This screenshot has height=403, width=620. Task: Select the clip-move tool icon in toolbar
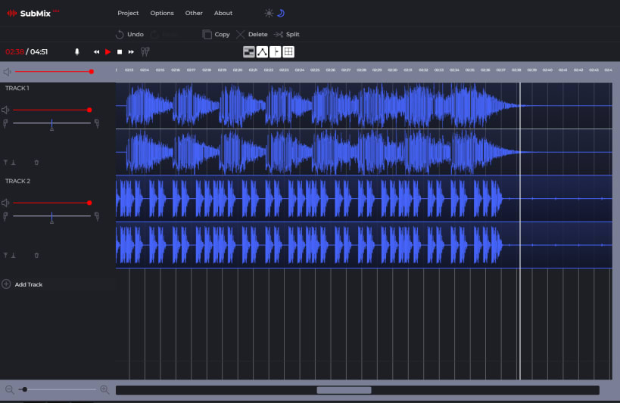(x=248, y=51)
